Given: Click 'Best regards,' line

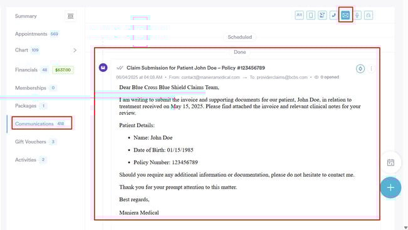Looking at the screenshot, I should (x=134, y=199).
